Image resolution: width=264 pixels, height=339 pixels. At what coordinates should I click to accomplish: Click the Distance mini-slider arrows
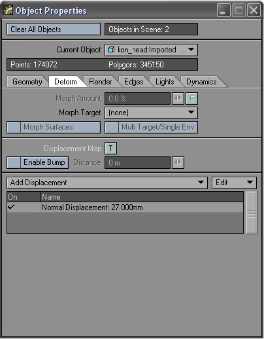[x=178, y=162]
